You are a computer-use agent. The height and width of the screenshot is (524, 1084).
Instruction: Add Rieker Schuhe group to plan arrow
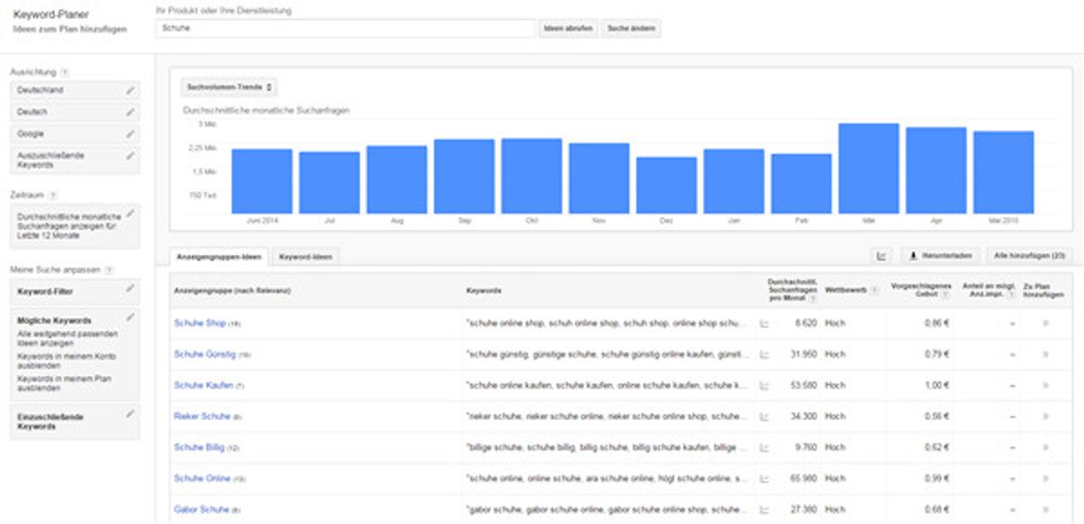click(1046, 416)
